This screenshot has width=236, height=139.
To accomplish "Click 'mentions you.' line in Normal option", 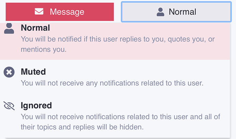I will 44,49.
